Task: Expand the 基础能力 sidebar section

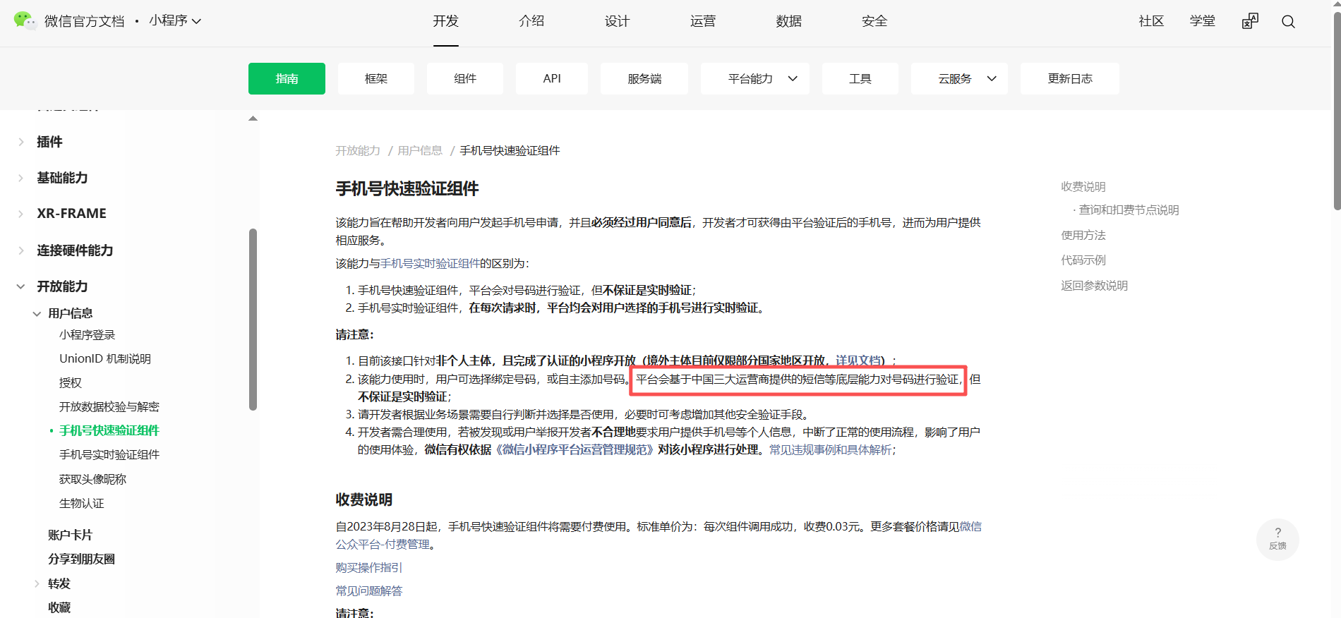Action: tap(20, 178)
